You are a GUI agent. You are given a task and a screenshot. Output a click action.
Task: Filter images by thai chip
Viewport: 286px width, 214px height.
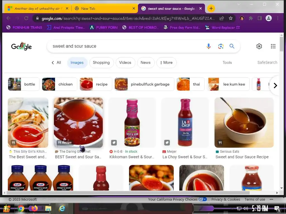tap(190, 84)
